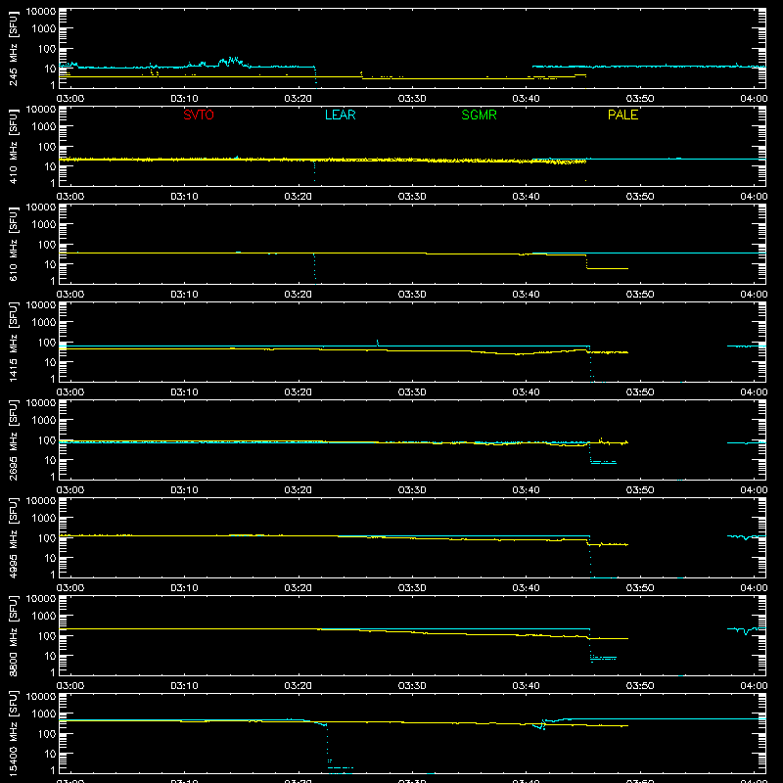Viewport: 783px width, 783px height.
Task: Click 04:00 time label under 245 MHz plot
Action: pos(754,99)
